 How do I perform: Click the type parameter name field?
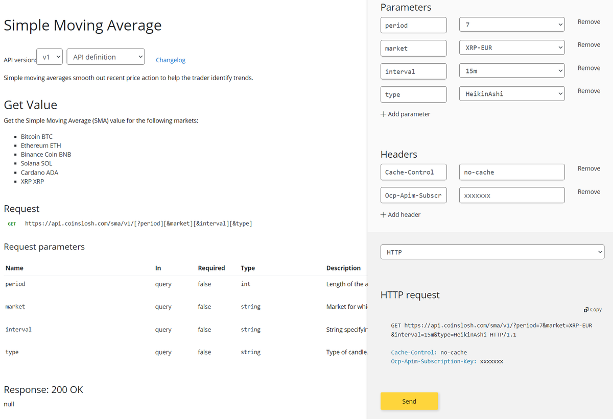(x=413, y=94)
